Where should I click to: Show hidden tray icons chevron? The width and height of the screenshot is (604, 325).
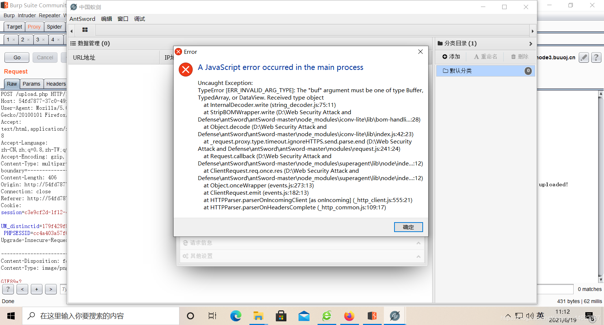pos(508,316)
